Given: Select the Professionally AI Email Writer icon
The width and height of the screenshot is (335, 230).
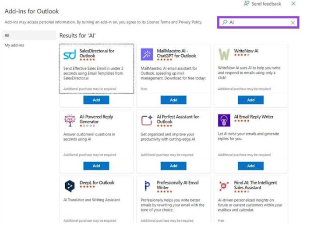Looking at the screenshot, I should [x=147, y=186].
